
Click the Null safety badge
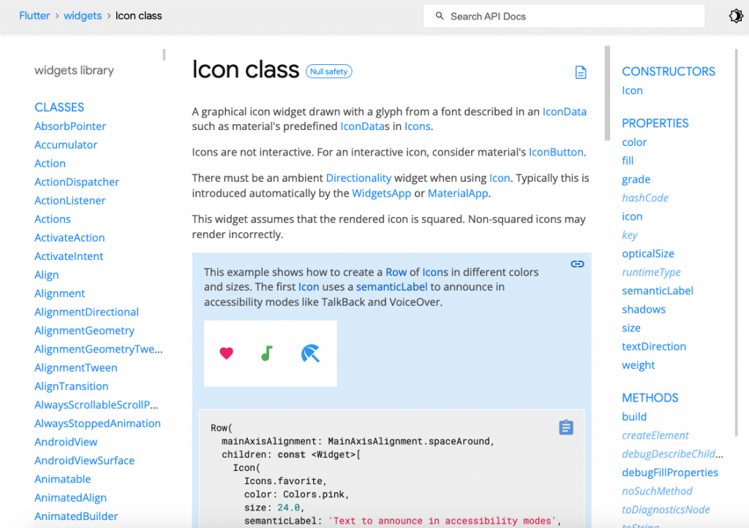click(x=328, y=72)
